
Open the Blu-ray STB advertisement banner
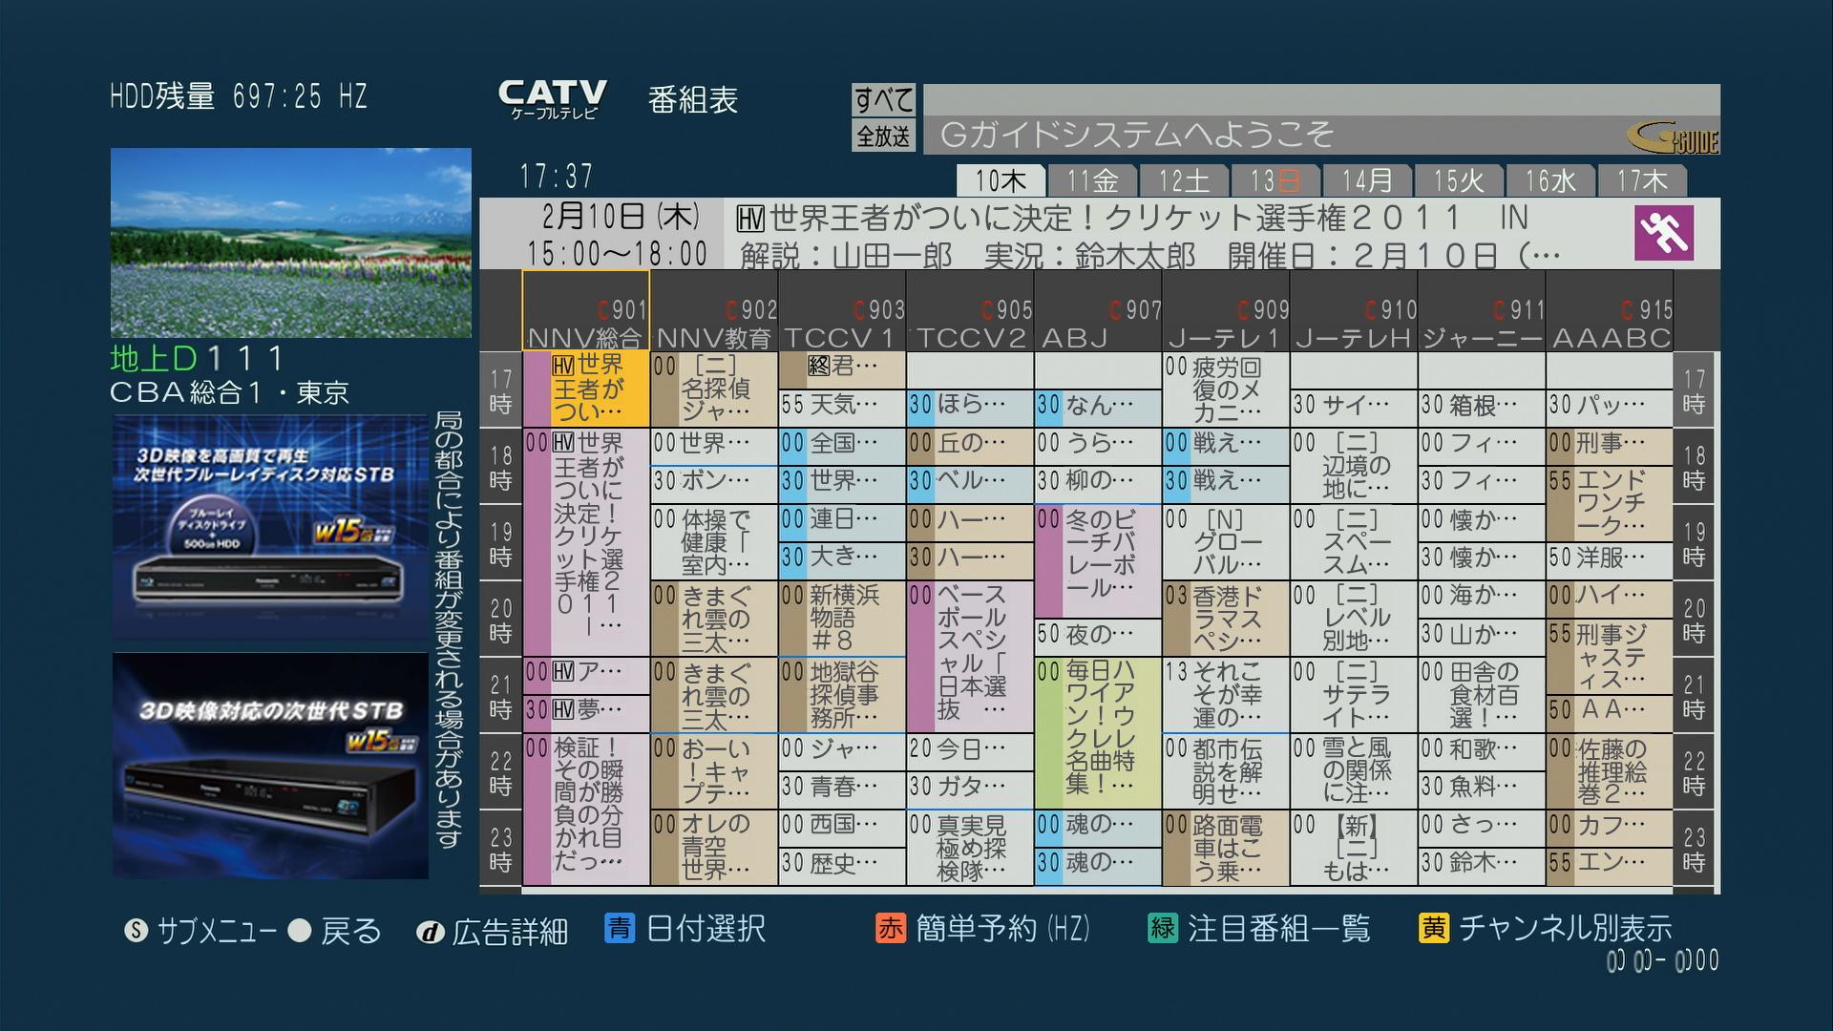[270, 525]
